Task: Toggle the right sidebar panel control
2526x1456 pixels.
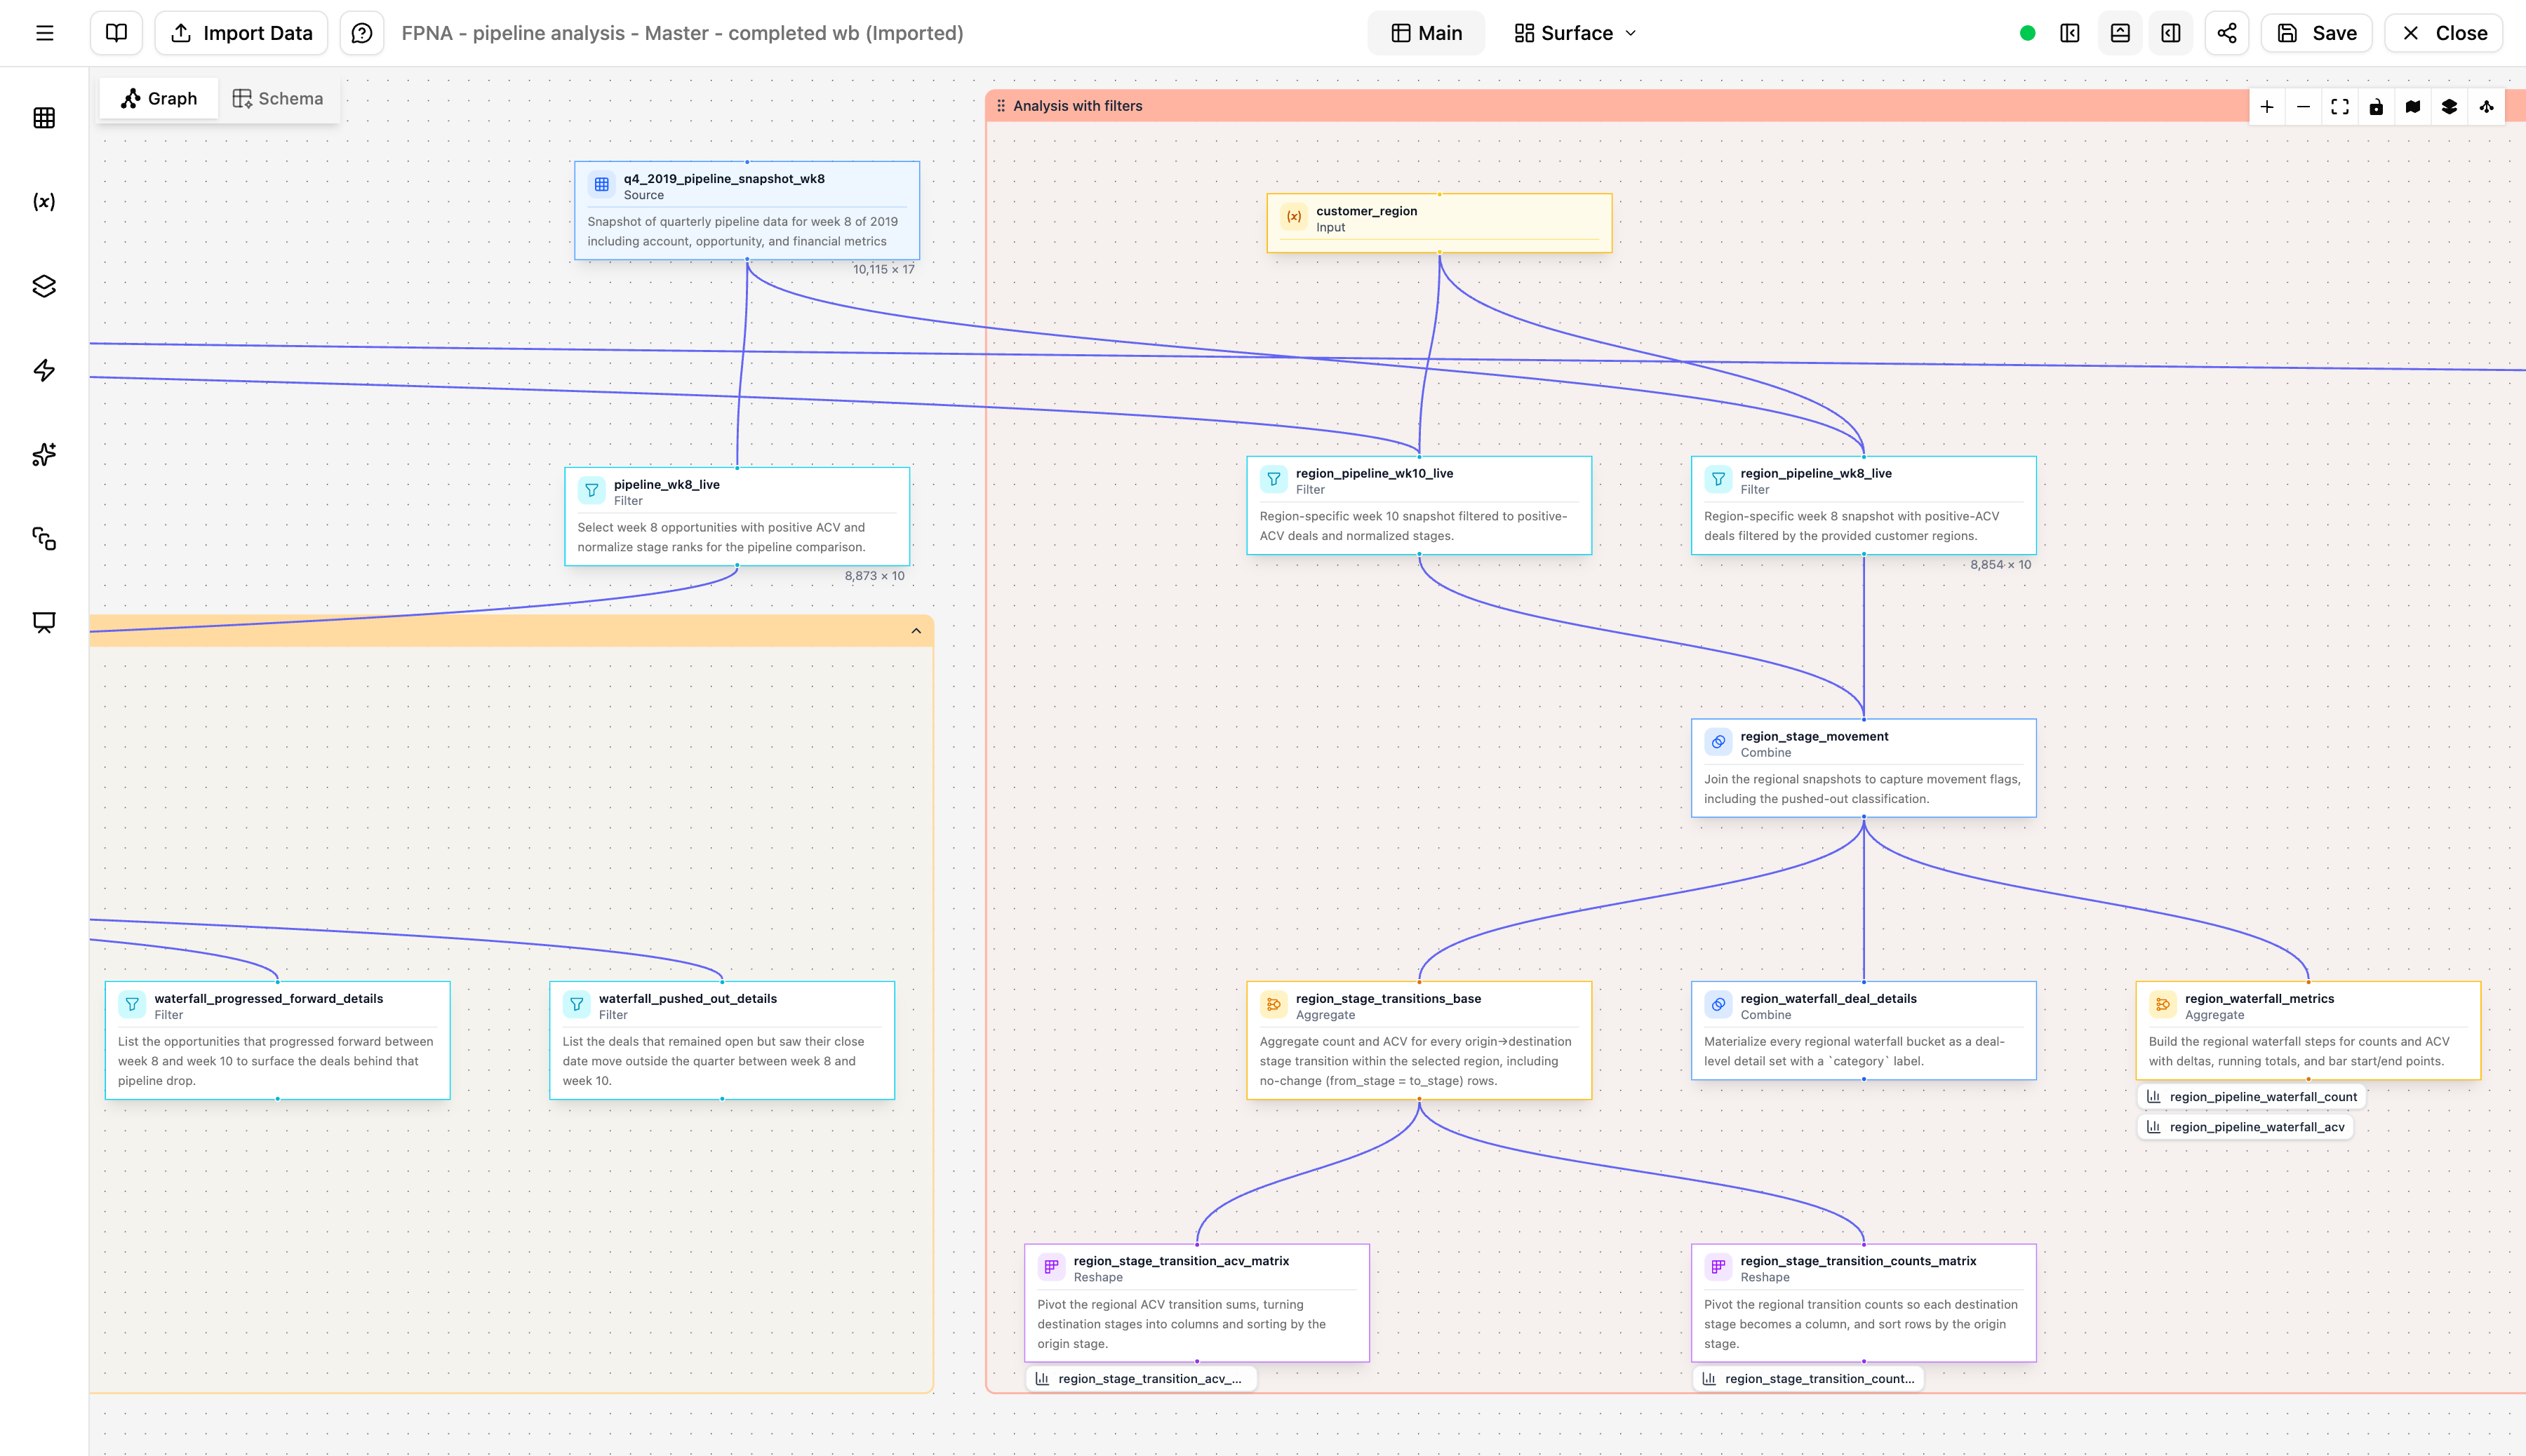Action: pyautogui.click(x=2171, y=32)
